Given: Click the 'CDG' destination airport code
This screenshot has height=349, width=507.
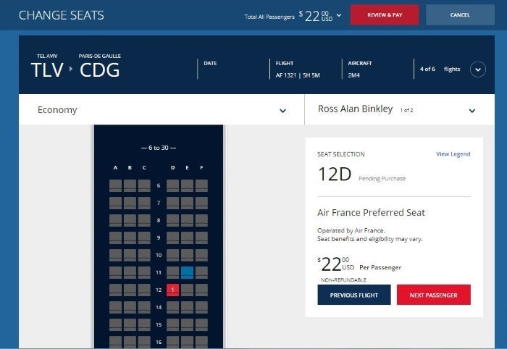Looking at the screenshot, I should pyautogui.click(x=100, y=70).
